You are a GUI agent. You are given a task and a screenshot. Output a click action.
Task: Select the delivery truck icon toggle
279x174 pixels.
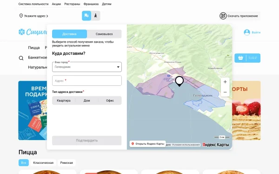pyautogui.click(x=86, y=16)
